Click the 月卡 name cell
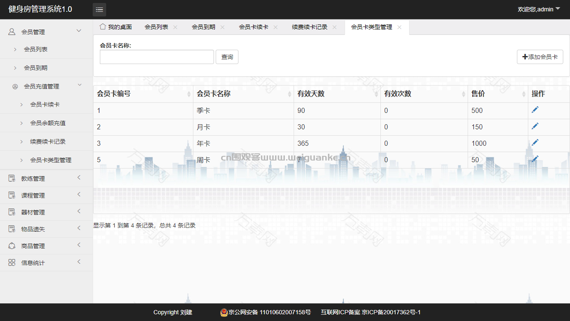 tap(243, 127)
